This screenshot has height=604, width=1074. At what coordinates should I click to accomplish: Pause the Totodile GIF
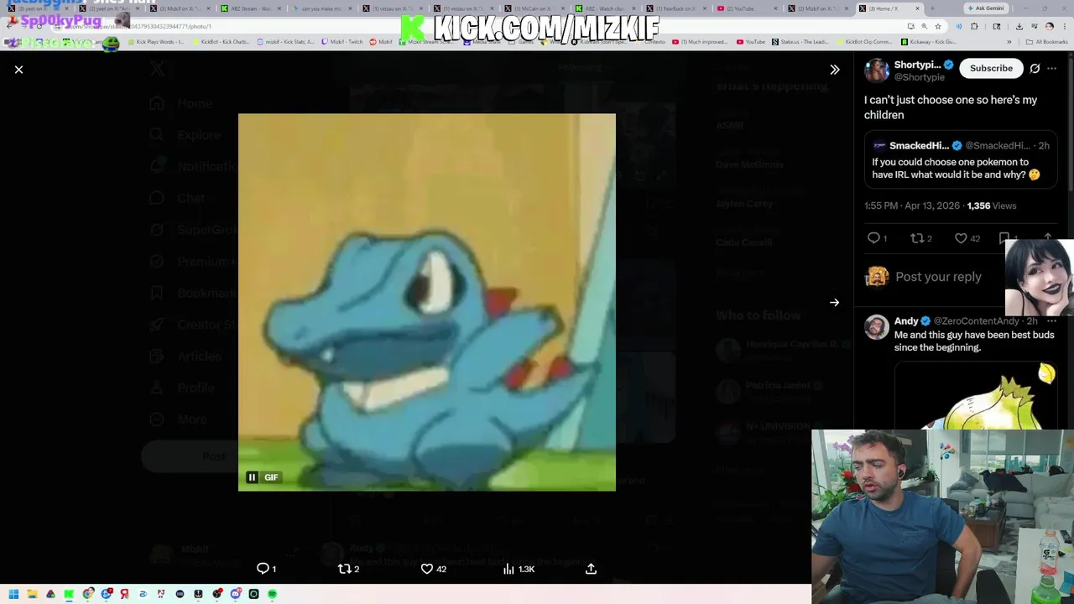(x=252, y=477)
